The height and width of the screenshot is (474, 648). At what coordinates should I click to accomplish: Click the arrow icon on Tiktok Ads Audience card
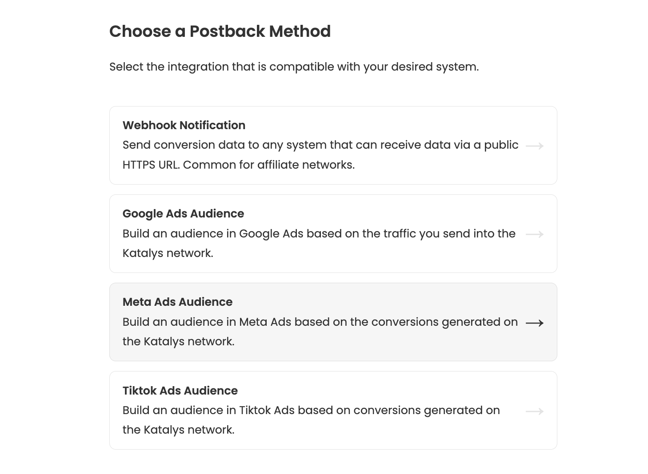pos(534,411)
